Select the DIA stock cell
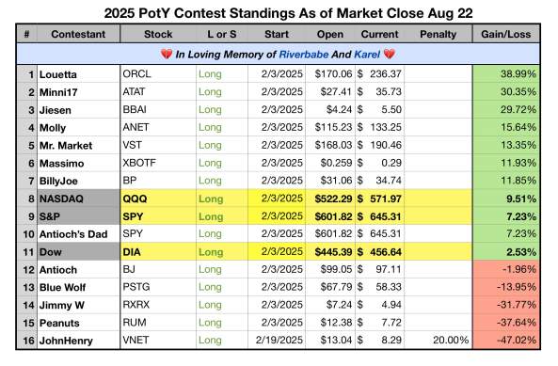Viewport: 558px width, 366px height. [x=158, y=252]
